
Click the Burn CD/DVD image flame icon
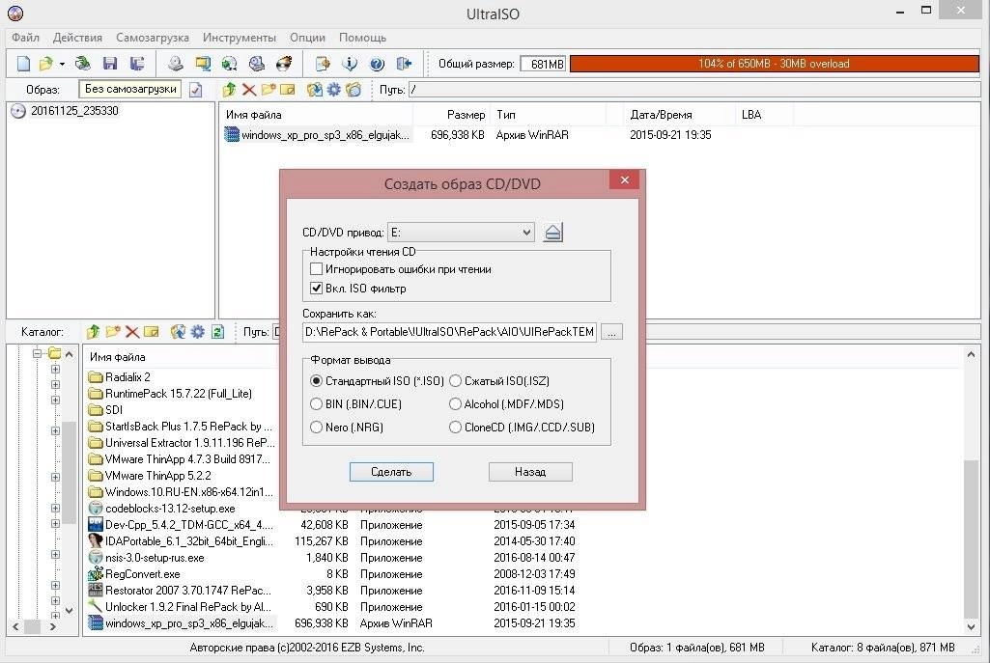(x=285, y=64)
